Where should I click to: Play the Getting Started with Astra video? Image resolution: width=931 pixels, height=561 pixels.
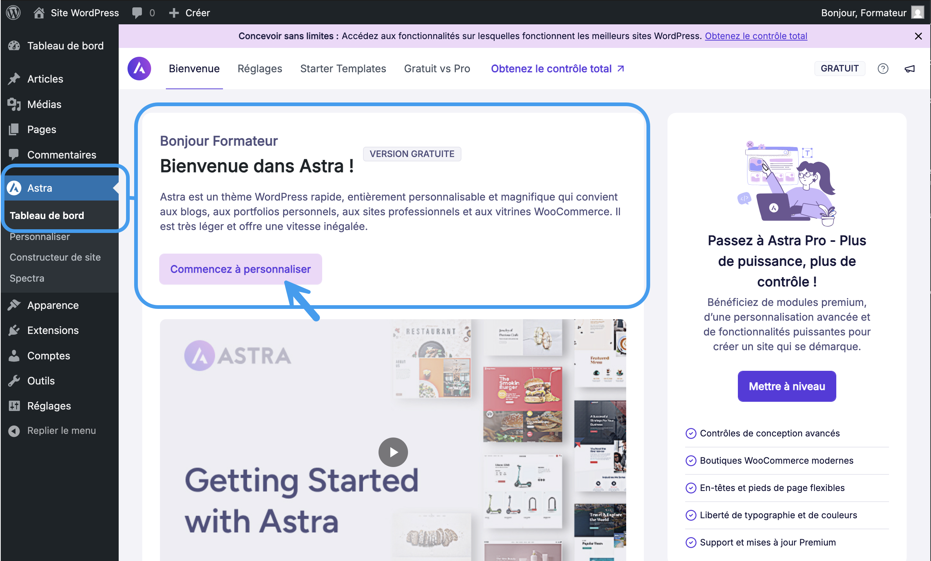(x=393, y=452)
